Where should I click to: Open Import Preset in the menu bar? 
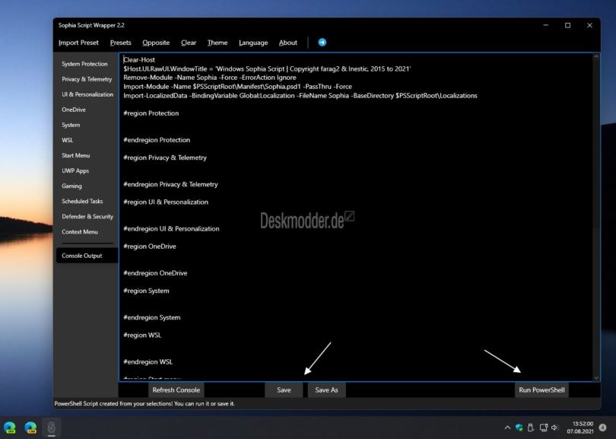78,43
